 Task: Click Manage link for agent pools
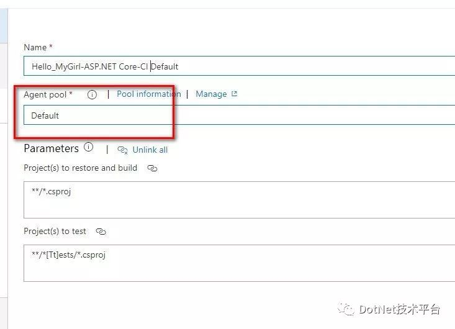coord(211,94)
